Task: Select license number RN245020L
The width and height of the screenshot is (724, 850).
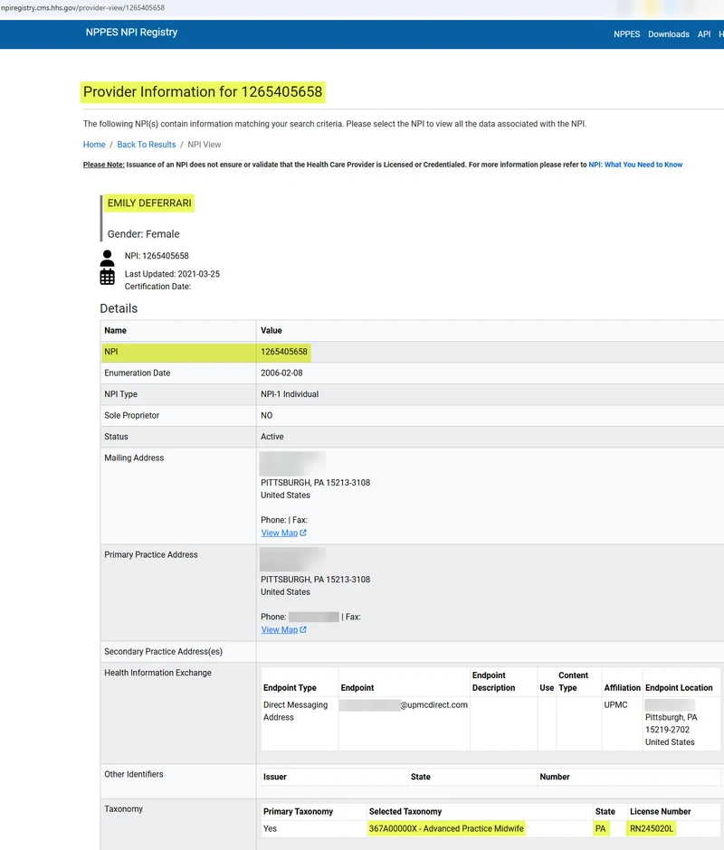Action: (x=652, y=829)
